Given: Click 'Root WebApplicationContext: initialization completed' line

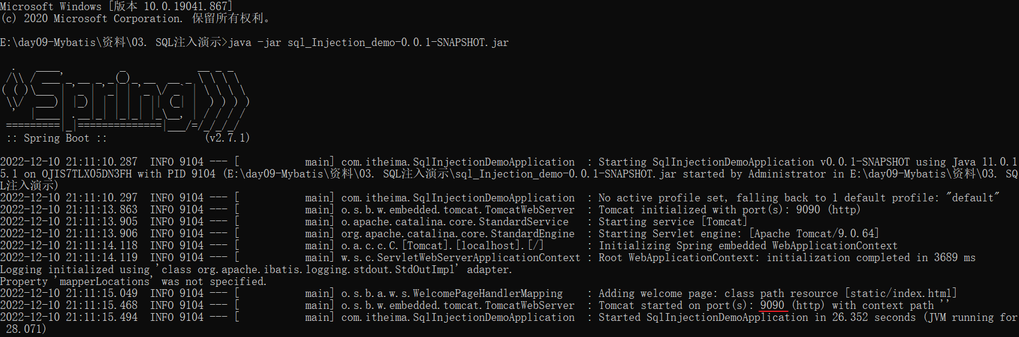Looking at the screenshot, I should [x=787, y=258].
